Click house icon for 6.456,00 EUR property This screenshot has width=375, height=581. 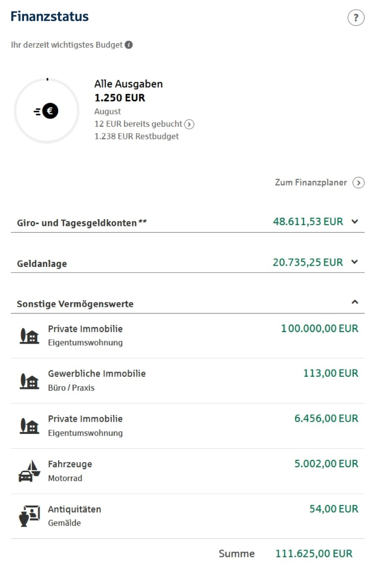pyautogui.click(x=30, y=426)
